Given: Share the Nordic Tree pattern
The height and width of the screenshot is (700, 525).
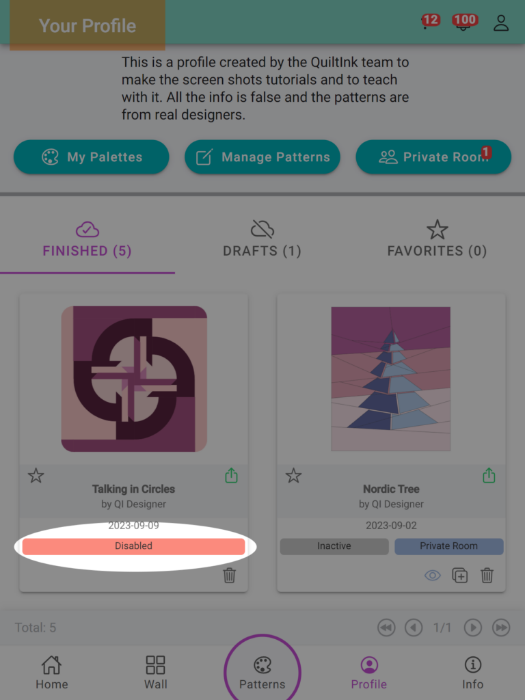Looking at the screenshot, I should click(489, 476).
